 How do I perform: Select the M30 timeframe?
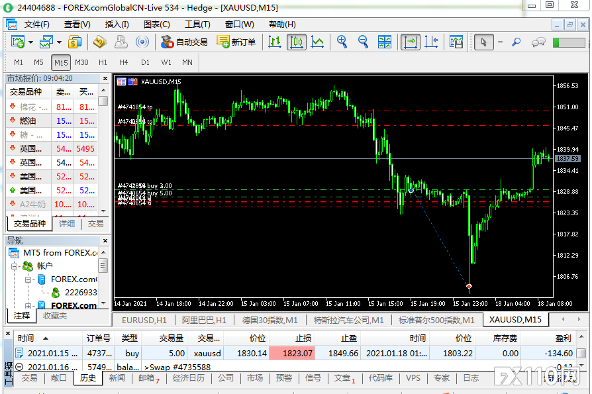pos(81,62)
